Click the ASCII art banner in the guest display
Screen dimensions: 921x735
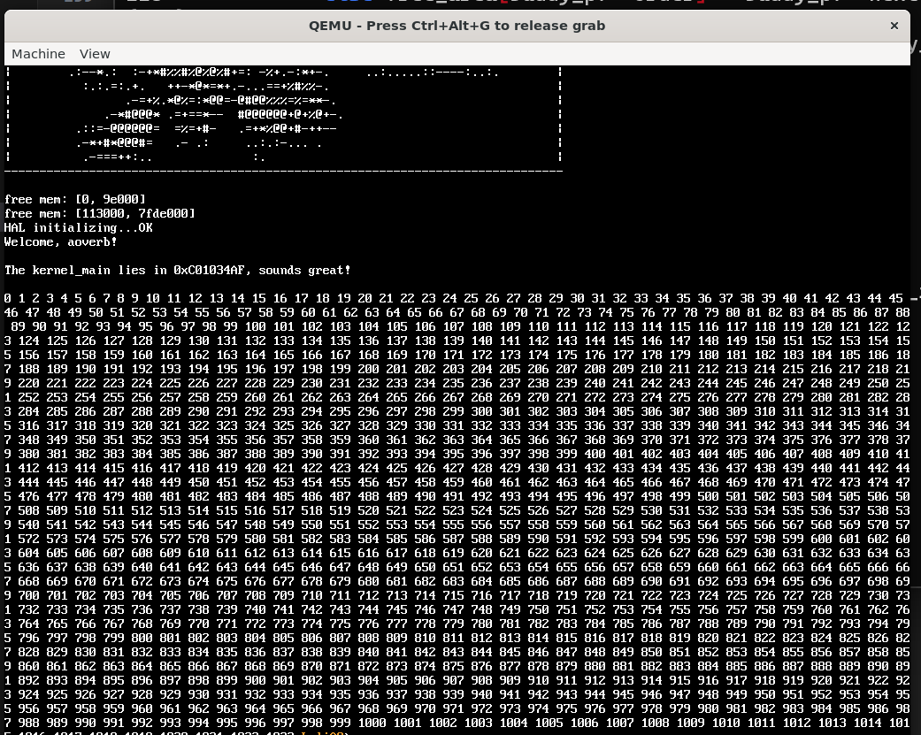click(x=283, y=115)
